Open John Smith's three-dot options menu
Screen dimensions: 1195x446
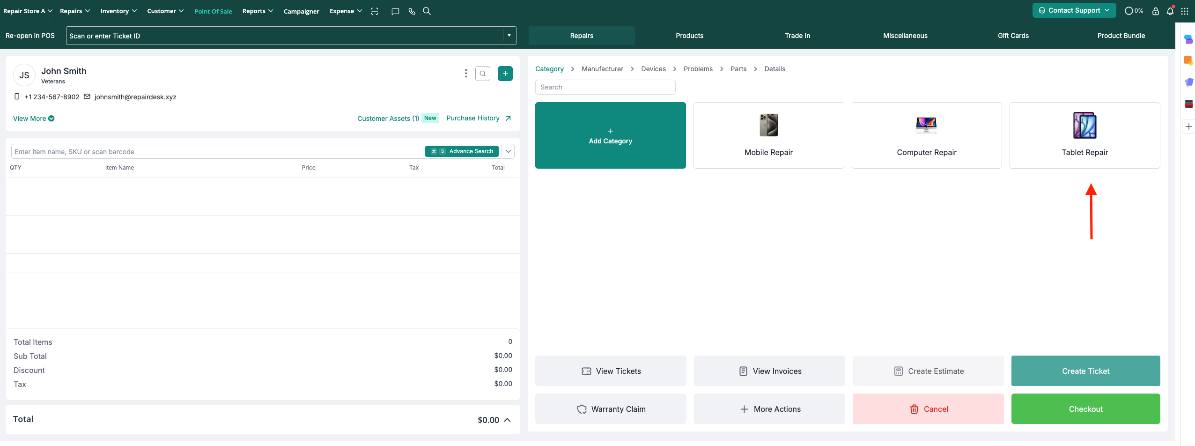pos(465,74)
